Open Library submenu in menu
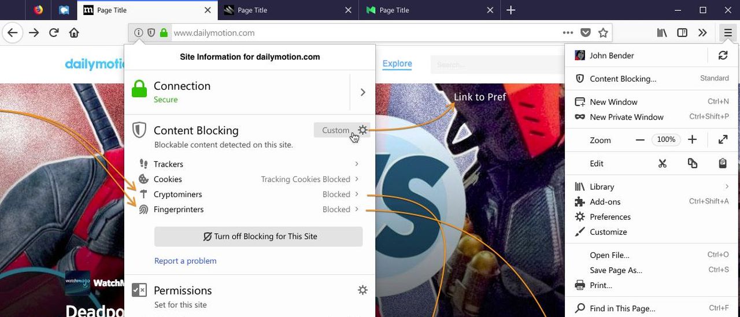 [x=652, y=187]
